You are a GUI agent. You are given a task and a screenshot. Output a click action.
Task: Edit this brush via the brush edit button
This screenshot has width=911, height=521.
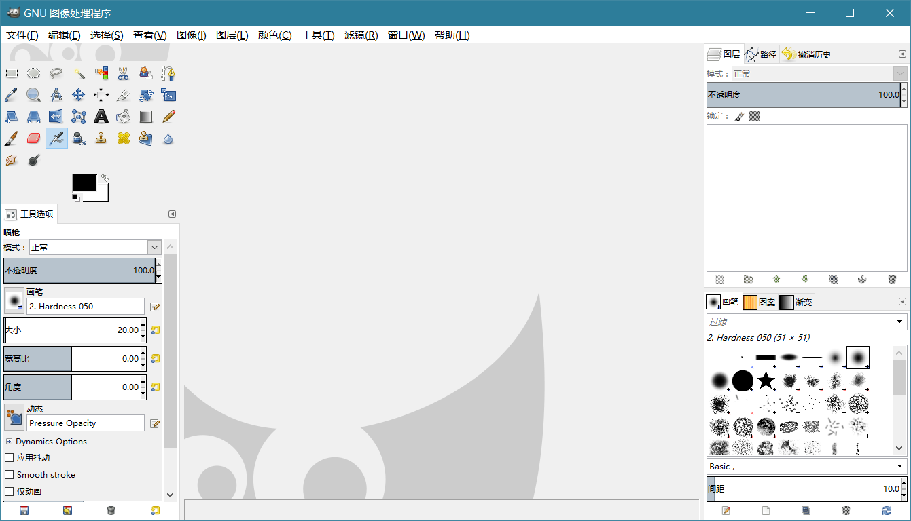[155, 306]
